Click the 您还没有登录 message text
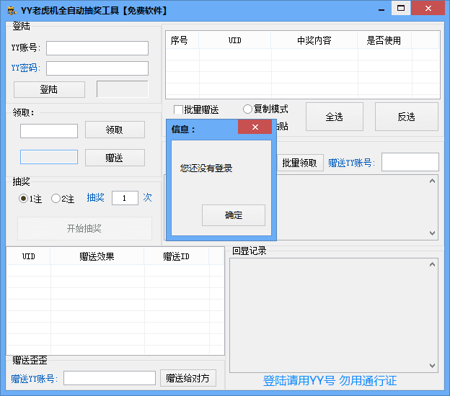This screenshot has height=396, width=450. (206, 168)
